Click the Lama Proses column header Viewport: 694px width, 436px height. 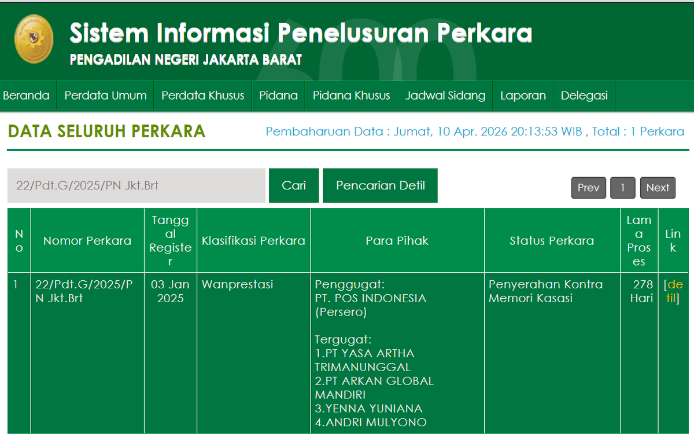click(x=638, y=241)
